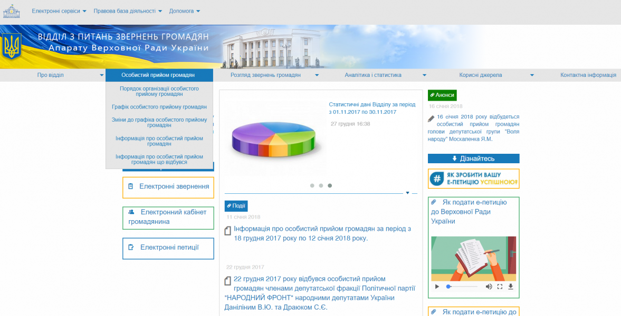Click the 22 грудня 2017 date label

(x=245, y=268)
